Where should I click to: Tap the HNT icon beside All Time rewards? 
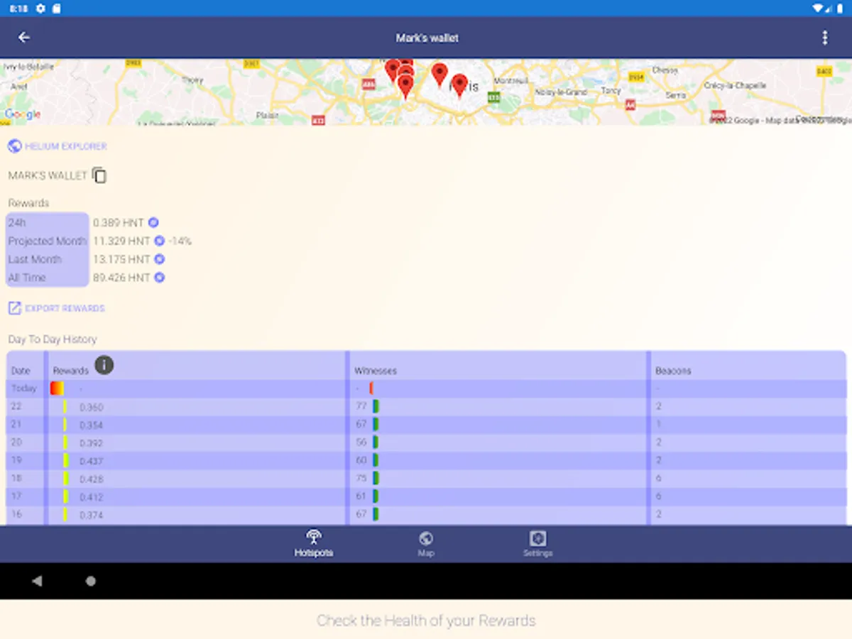[158, 278]
